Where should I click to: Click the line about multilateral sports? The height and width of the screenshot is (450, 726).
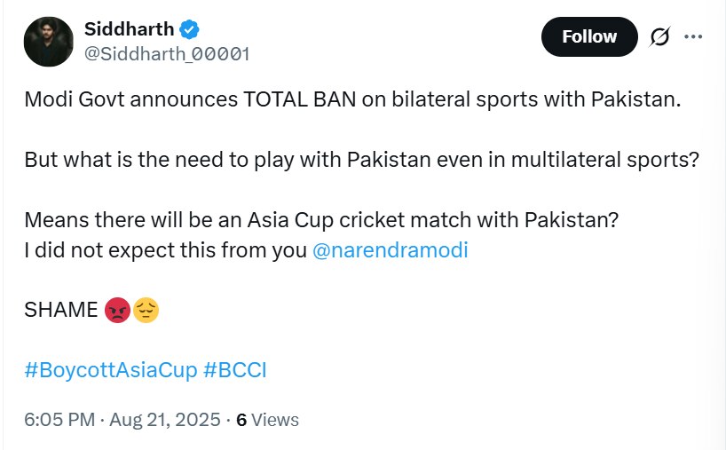[361, 160]
